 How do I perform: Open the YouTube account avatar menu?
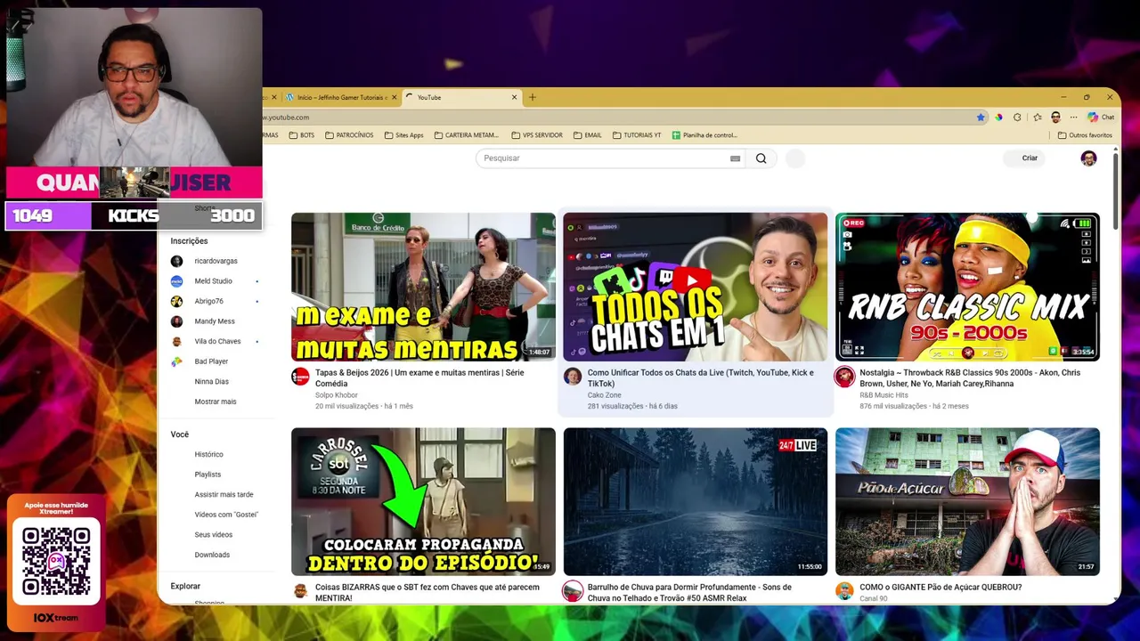[x=1088, y=158]
